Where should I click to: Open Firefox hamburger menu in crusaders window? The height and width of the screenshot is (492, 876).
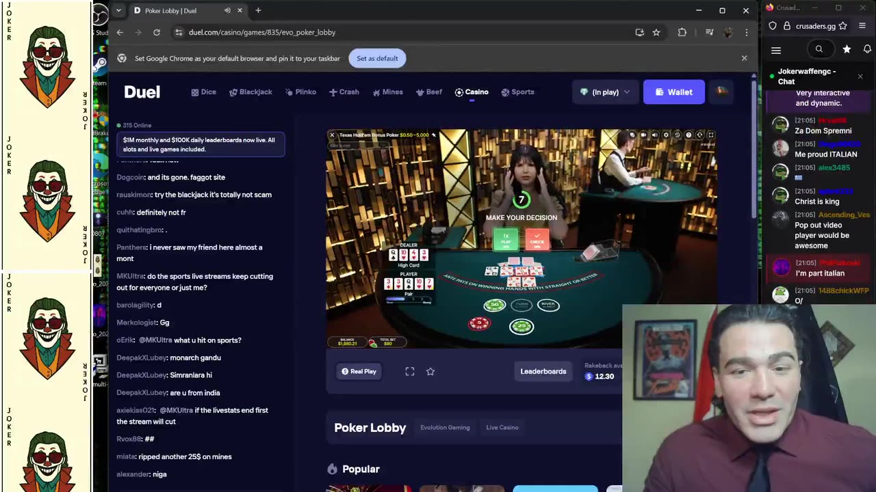862,26
